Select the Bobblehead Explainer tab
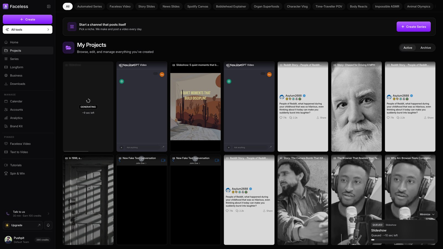The height and width of the screenshot is (249, 443). [x=231, y=6]
